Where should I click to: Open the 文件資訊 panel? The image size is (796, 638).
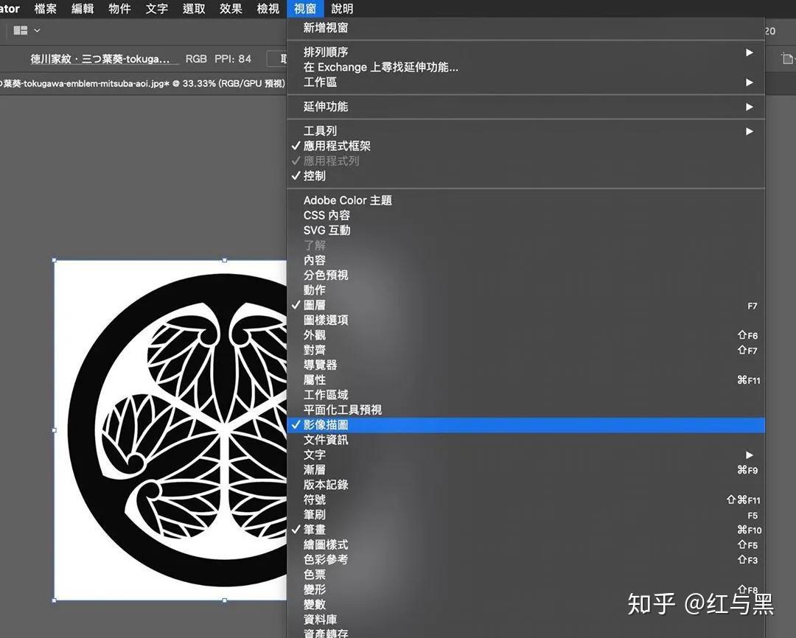pos(526,440)
